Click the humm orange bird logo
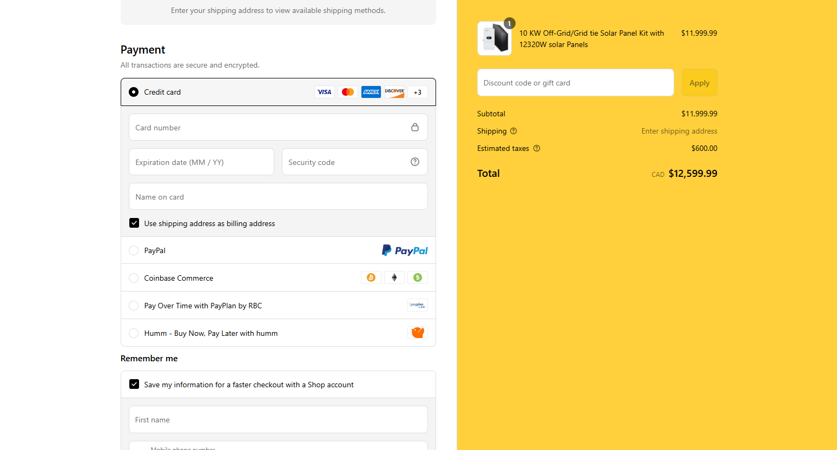The width and height of the screenshot is (837, 450). click(417, 333)
